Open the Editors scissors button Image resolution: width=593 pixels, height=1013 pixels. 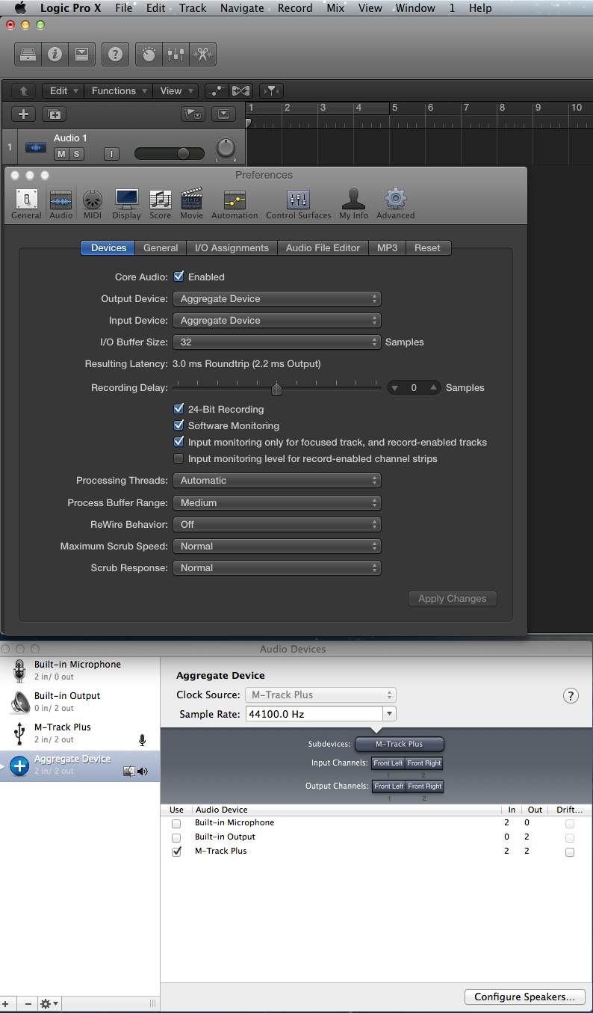202,55
